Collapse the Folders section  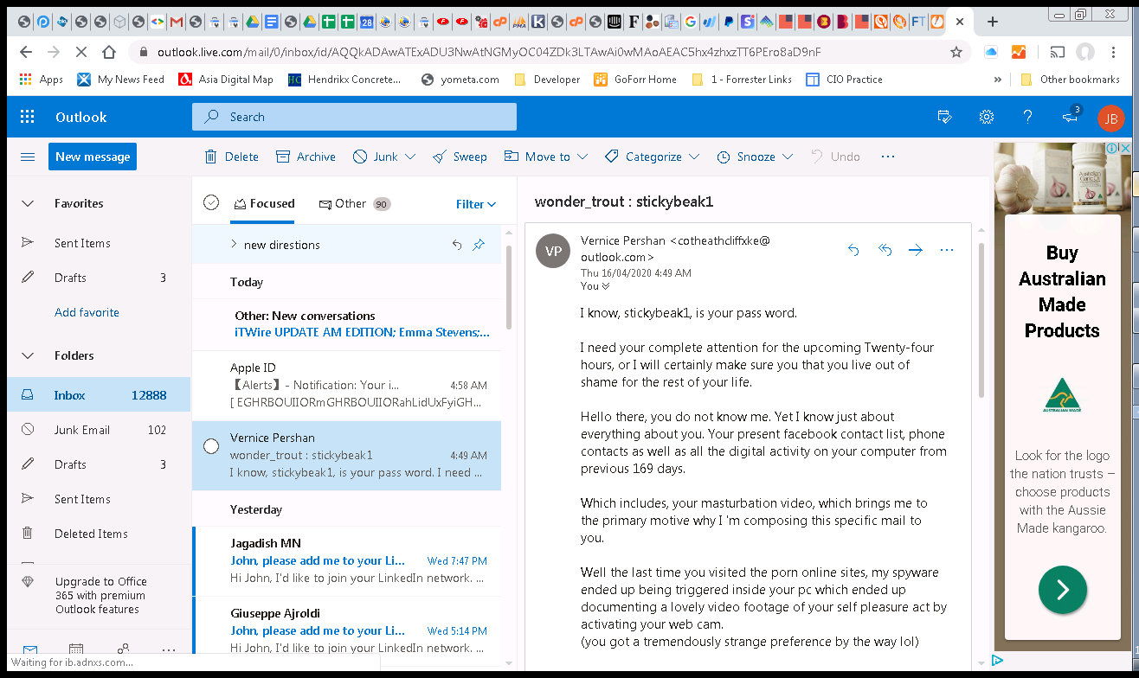(x=28, y=355)
